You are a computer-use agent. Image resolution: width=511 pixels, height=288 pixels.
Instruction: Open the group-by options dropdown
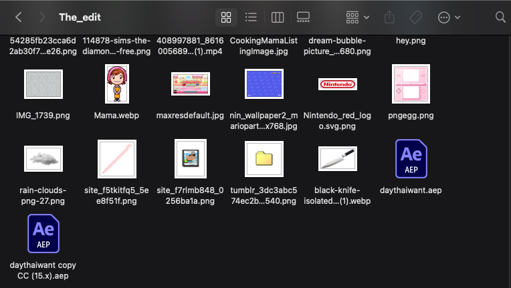358,17
